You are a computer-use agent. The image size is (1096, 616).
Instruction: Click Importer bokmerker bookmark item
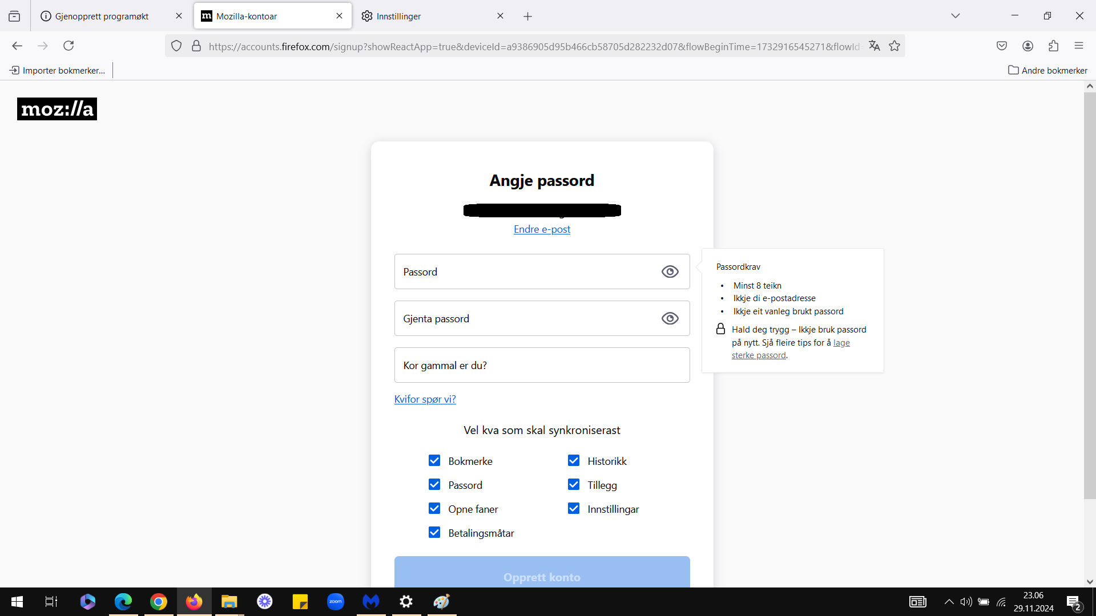coord(58,70)
